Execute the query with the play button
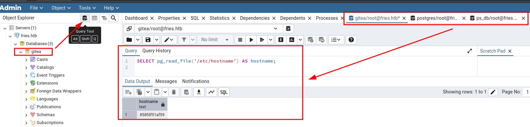 [251, 40]
